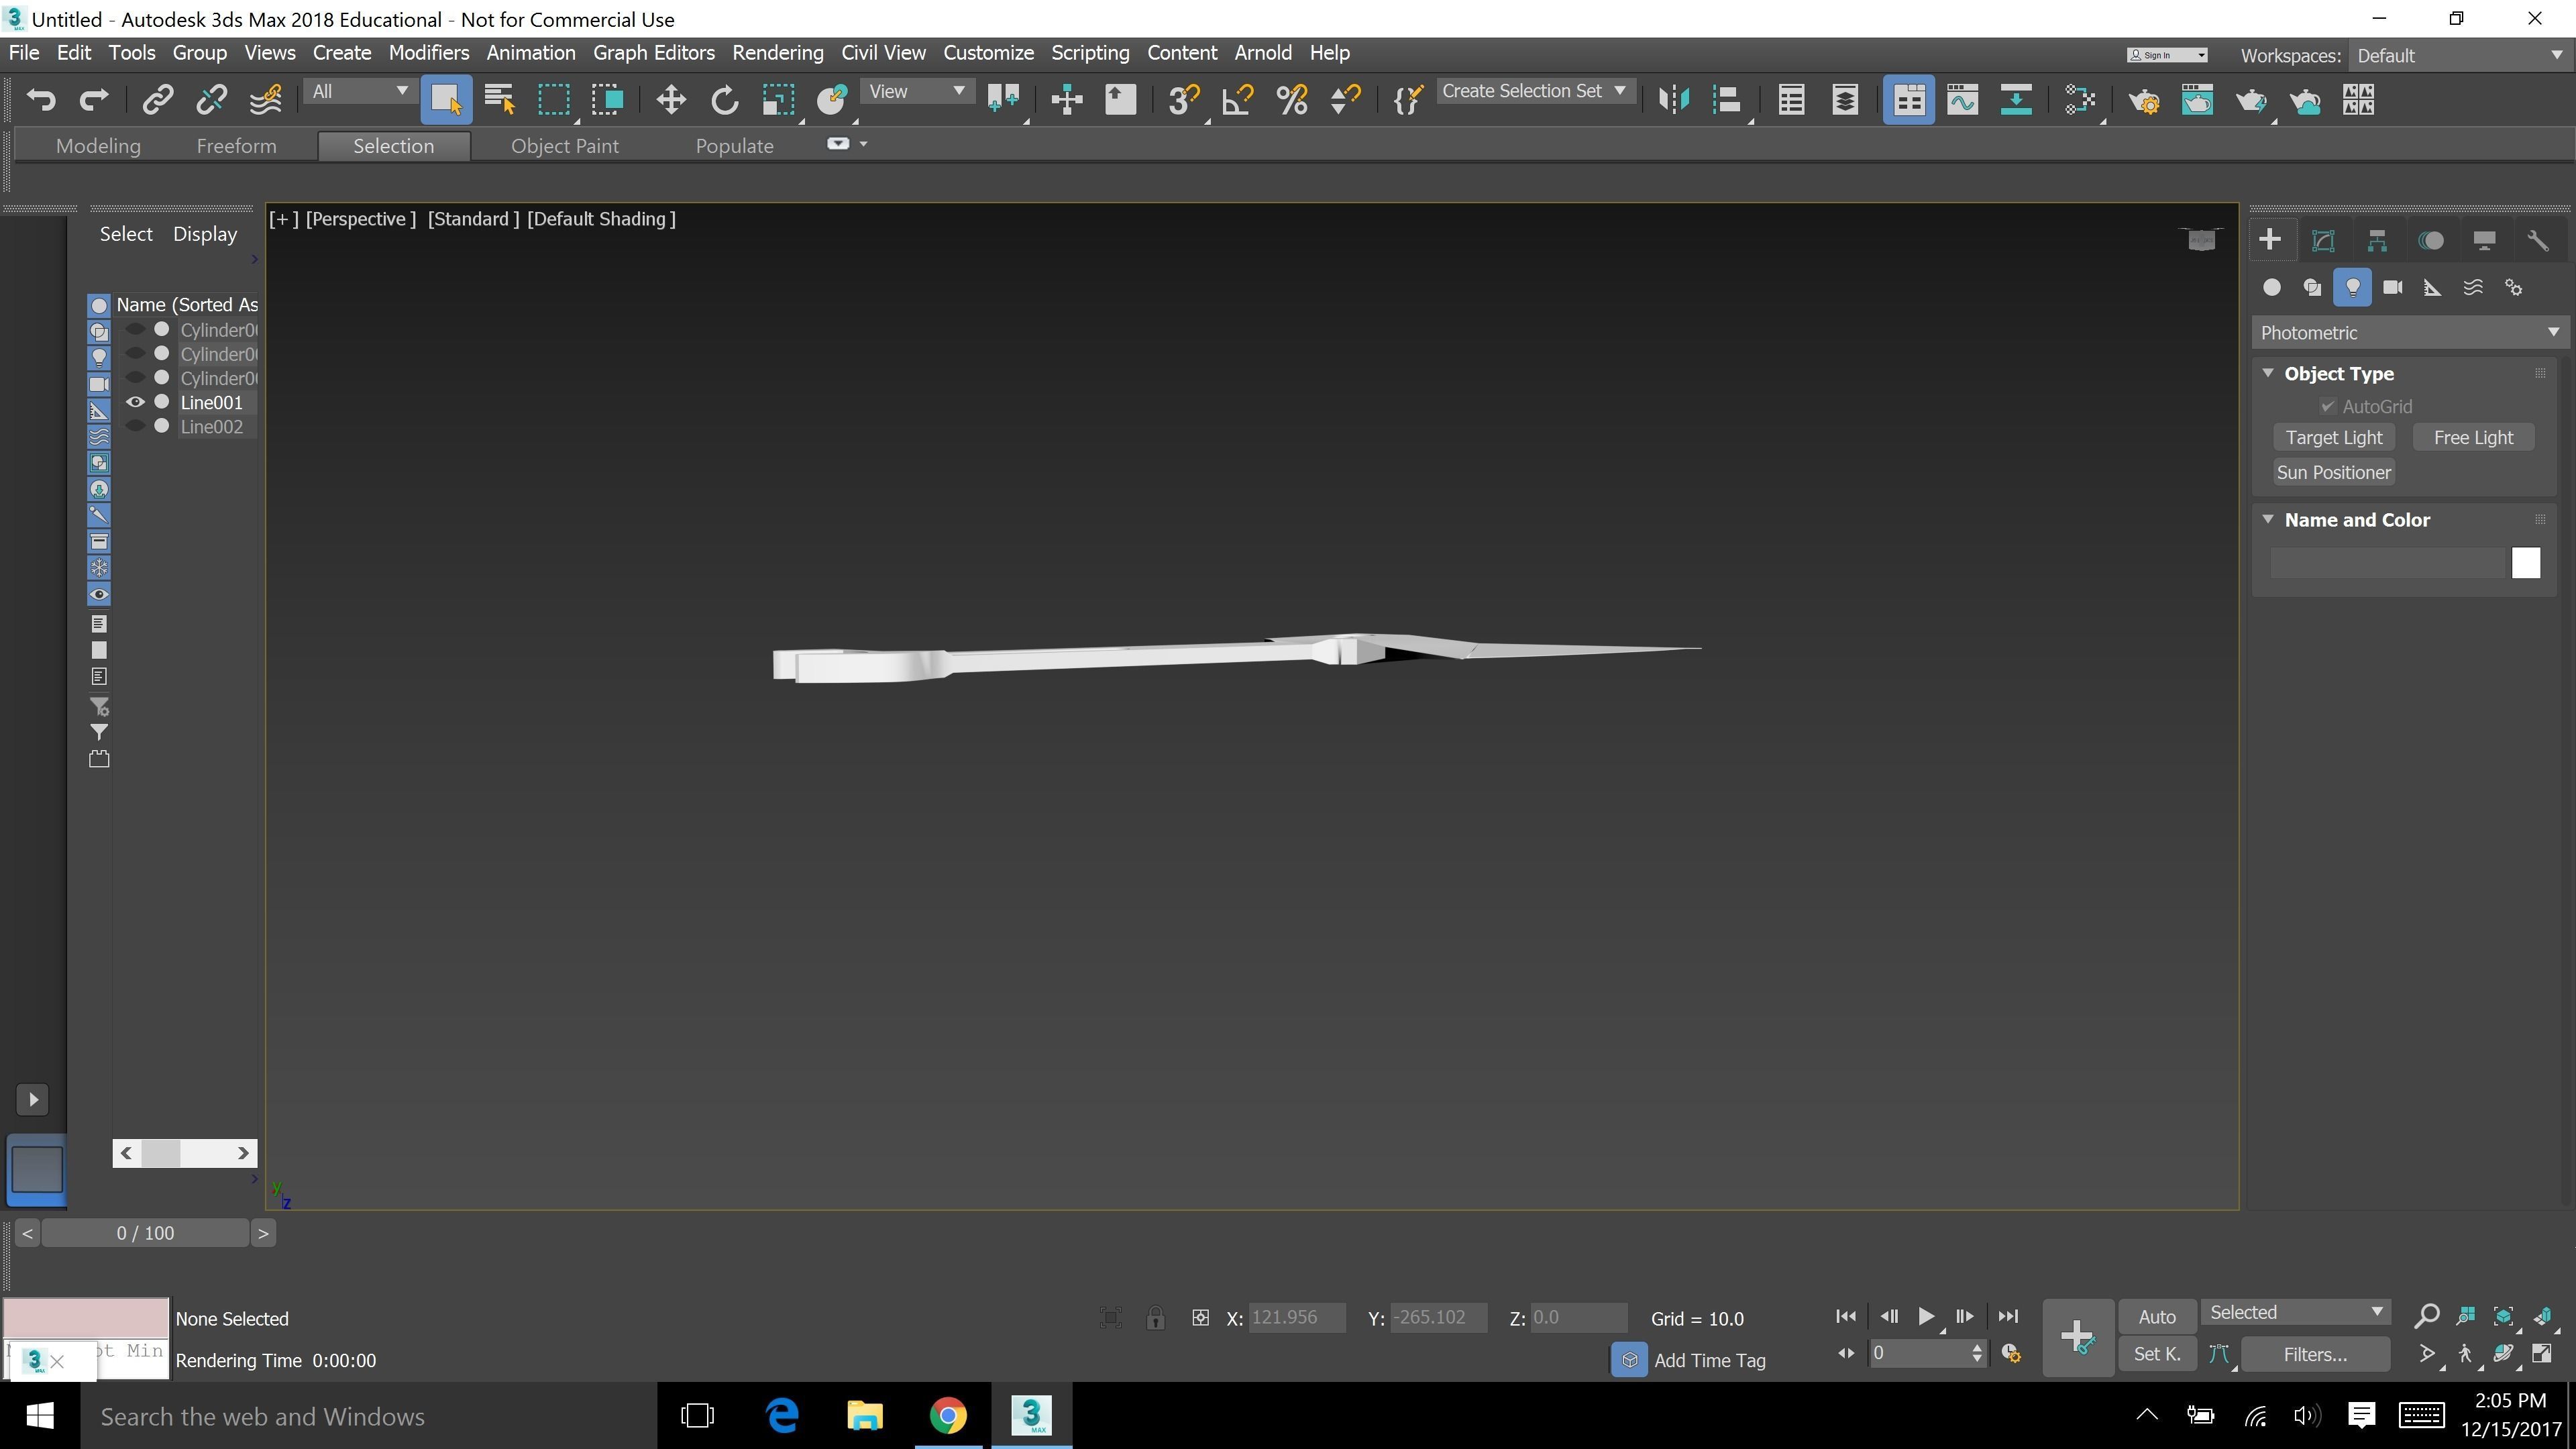Image resolution: width=2576 pixels, height=1449 pixels.
Task: Switch to the Modify panel tab
Action: click(2323, 240)
